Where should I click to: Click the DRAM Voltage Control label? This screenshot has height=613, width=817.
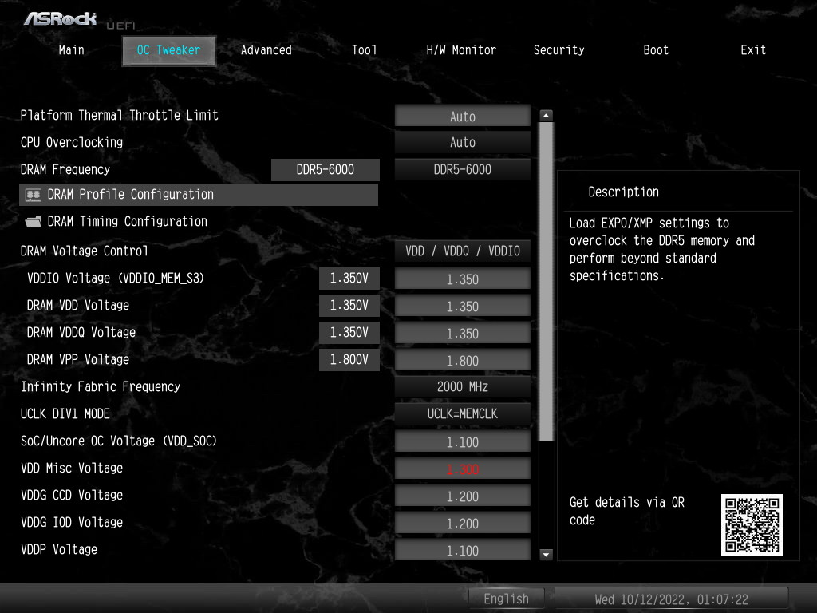[84, 251]
